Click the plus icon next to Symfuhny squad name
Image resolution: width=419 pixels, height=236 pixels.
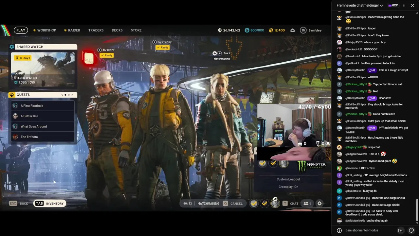155,42
